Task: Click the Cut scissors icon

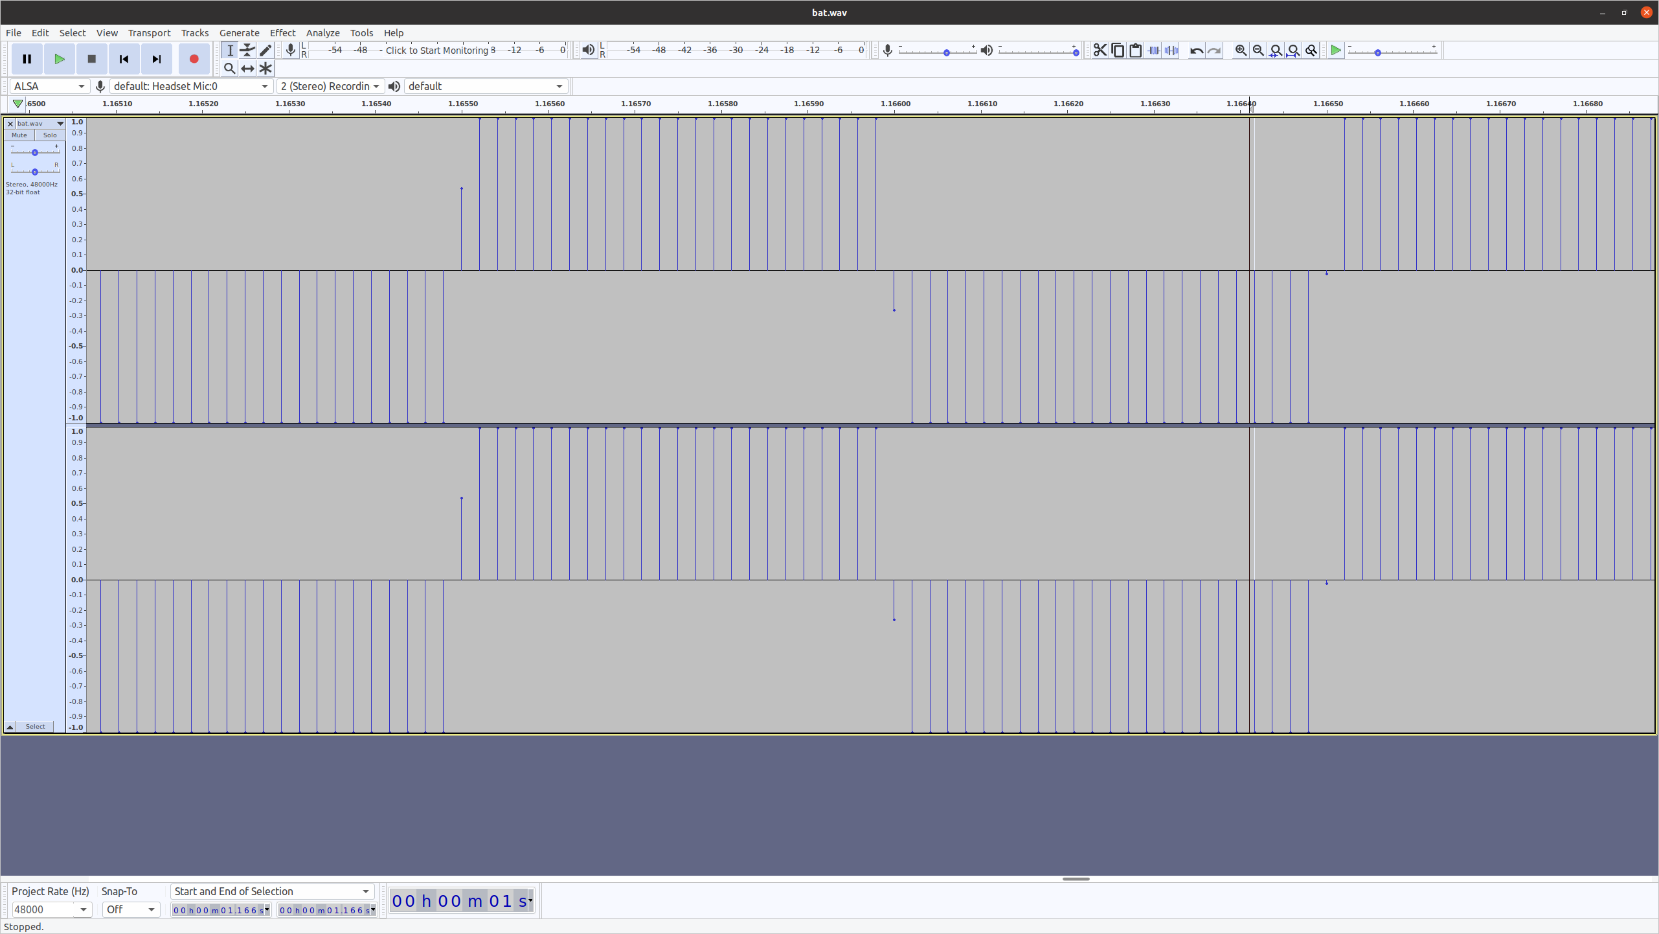Action: (1100, 51)
